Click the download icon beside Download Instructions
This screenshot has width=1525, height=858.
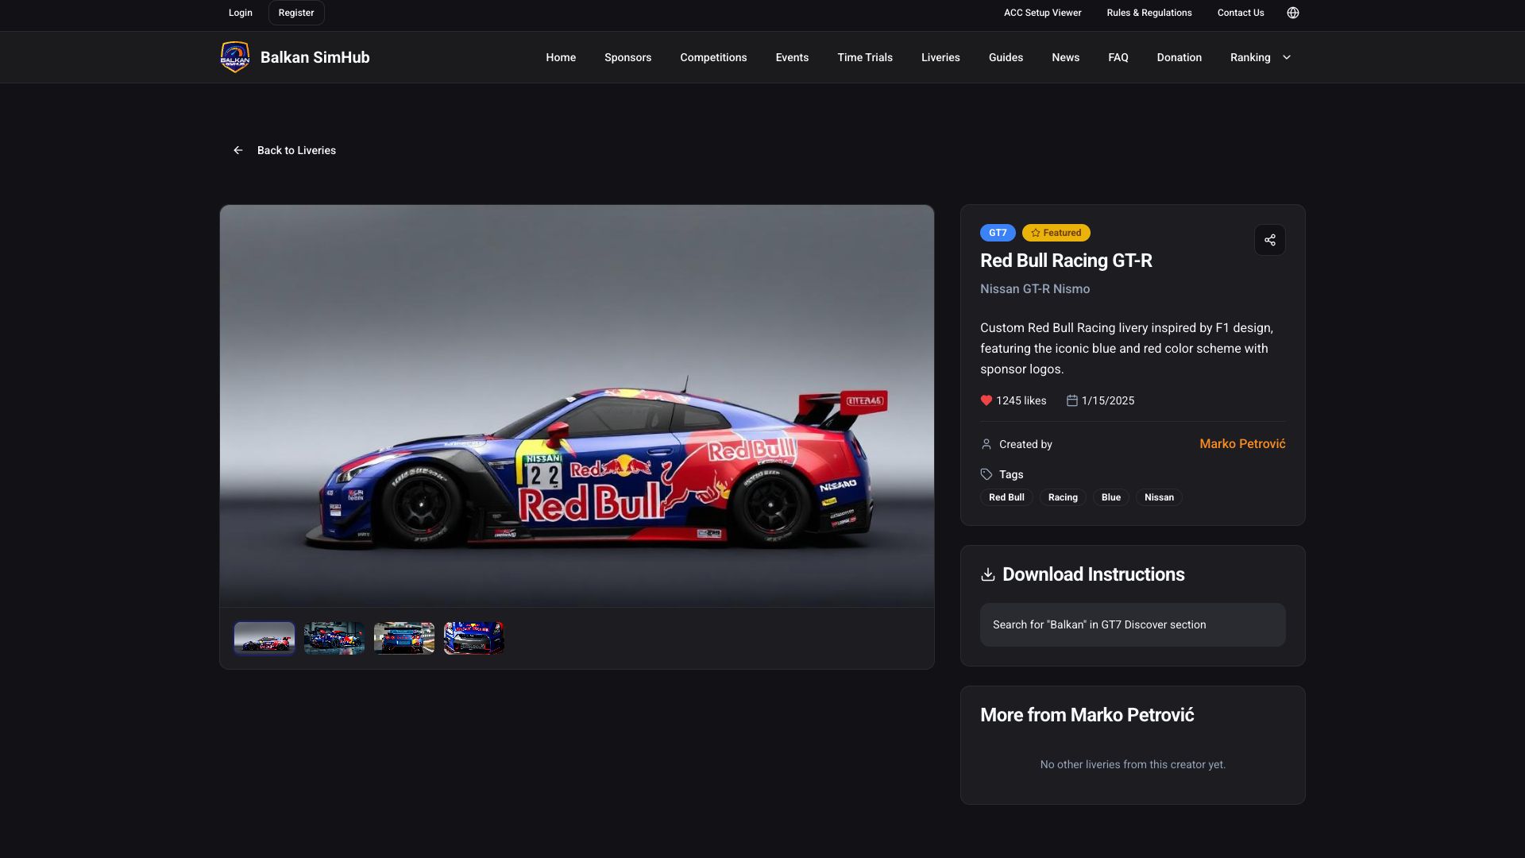pyautogui.click(x=987, y=574)
